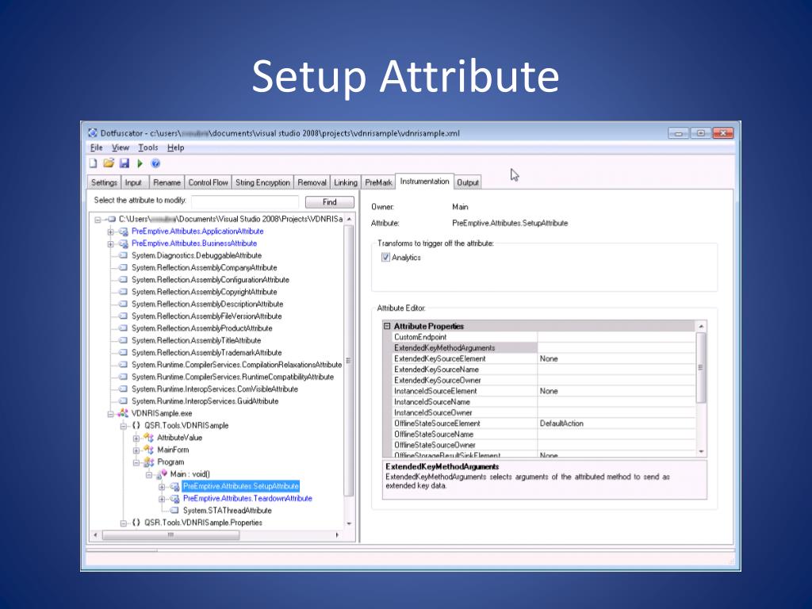Click the tree vertical scroll-down arrow
812x609 pixels.
pyautogui.click(x=349, y=523)
